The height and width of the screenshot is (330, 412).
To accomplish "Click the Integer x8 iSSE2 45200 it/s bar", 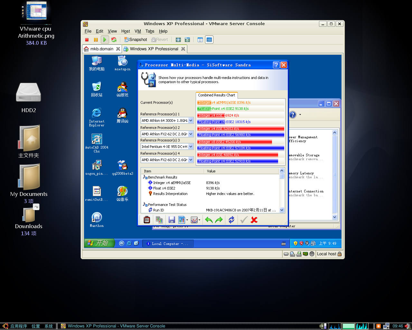I will point(241,142).
